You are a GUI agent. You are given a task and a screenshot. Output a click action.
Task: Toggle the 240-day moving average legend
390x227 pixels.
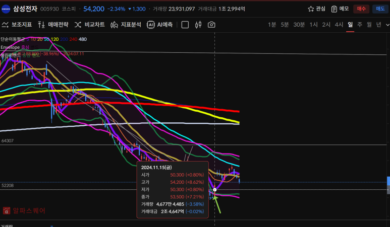click(73, 39)
